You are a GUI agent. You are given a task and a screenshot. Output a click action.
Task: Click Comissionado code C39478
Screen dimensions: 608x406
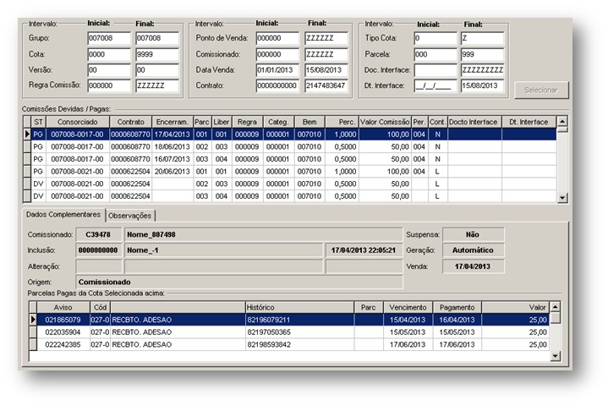click(x=98, y=234)
